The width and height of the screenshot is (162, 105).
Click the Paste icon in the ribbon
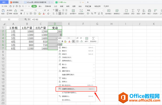tap(3, 11)
